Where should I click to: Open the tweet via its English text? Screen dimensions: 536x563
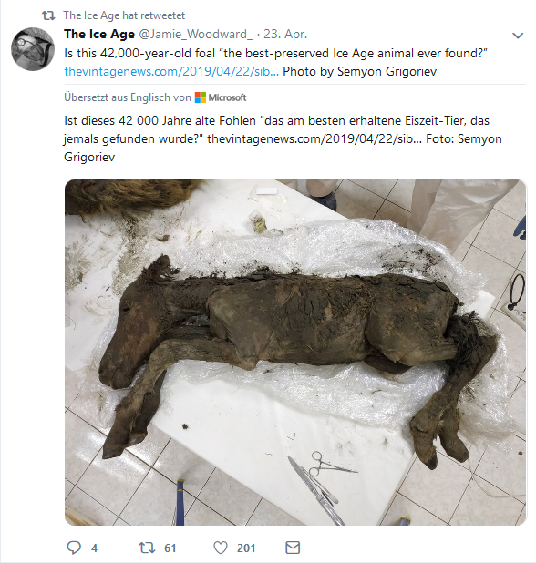pyautogui.click(x=275, y=53)
